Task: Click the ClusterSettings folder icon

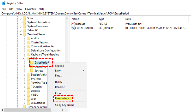Action: pyautogui.click(x=28, y=42)
